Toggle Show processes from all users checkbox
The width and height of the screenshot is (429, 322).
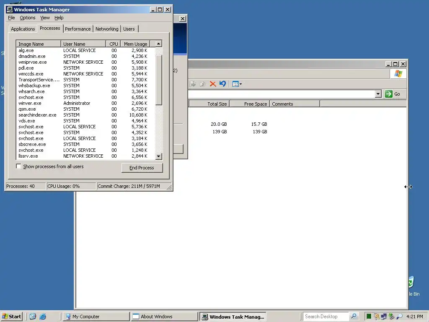tap(18, 166)
